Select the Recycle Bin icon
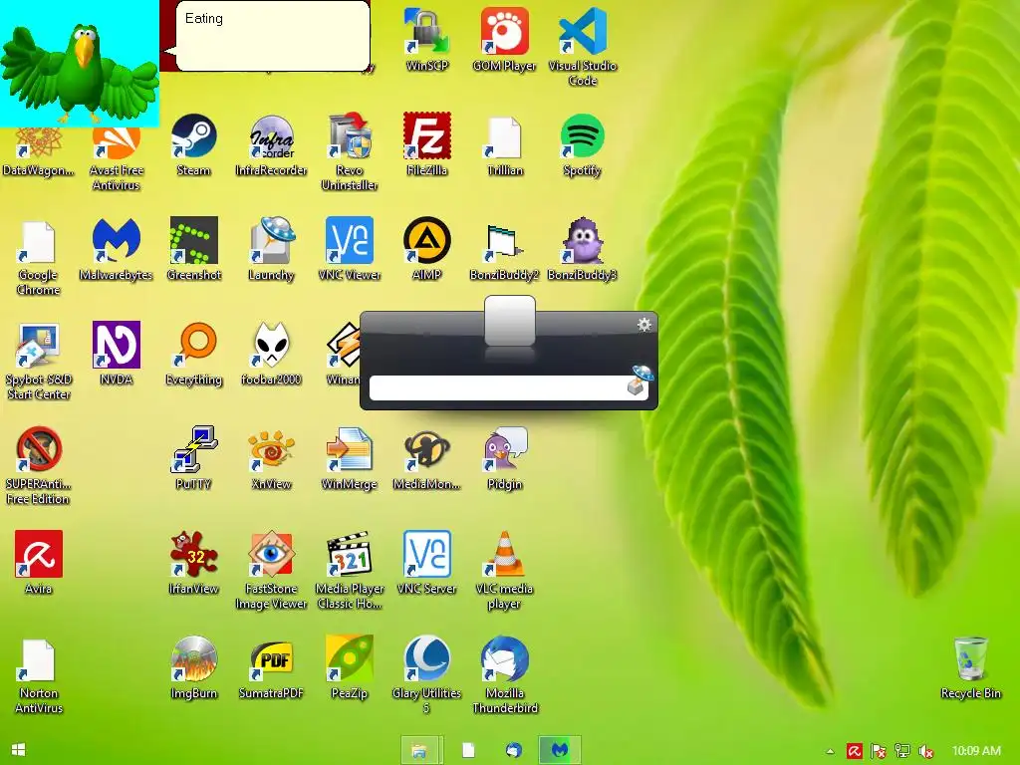 pyautogui.click(x=970, y=667)
